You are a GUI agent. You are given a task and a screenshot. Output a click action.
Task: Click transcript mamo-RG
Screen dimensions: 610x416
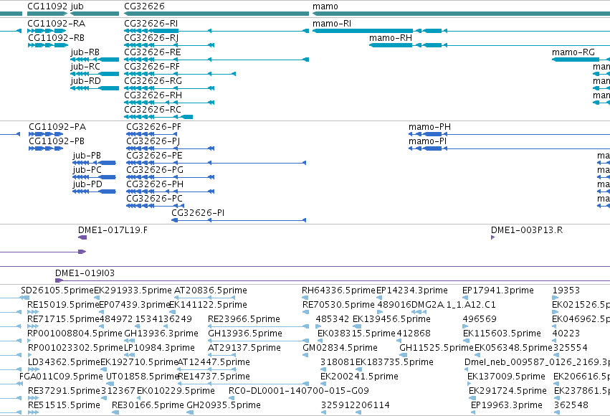point(573,52)
